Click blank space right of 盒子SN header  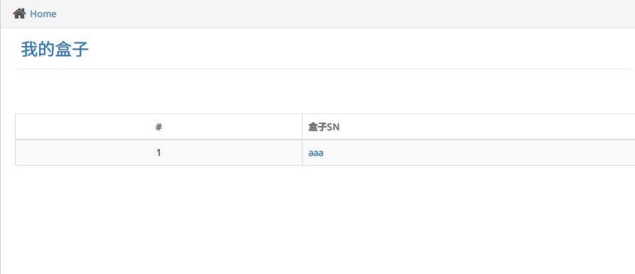click(x=486, y=127)
